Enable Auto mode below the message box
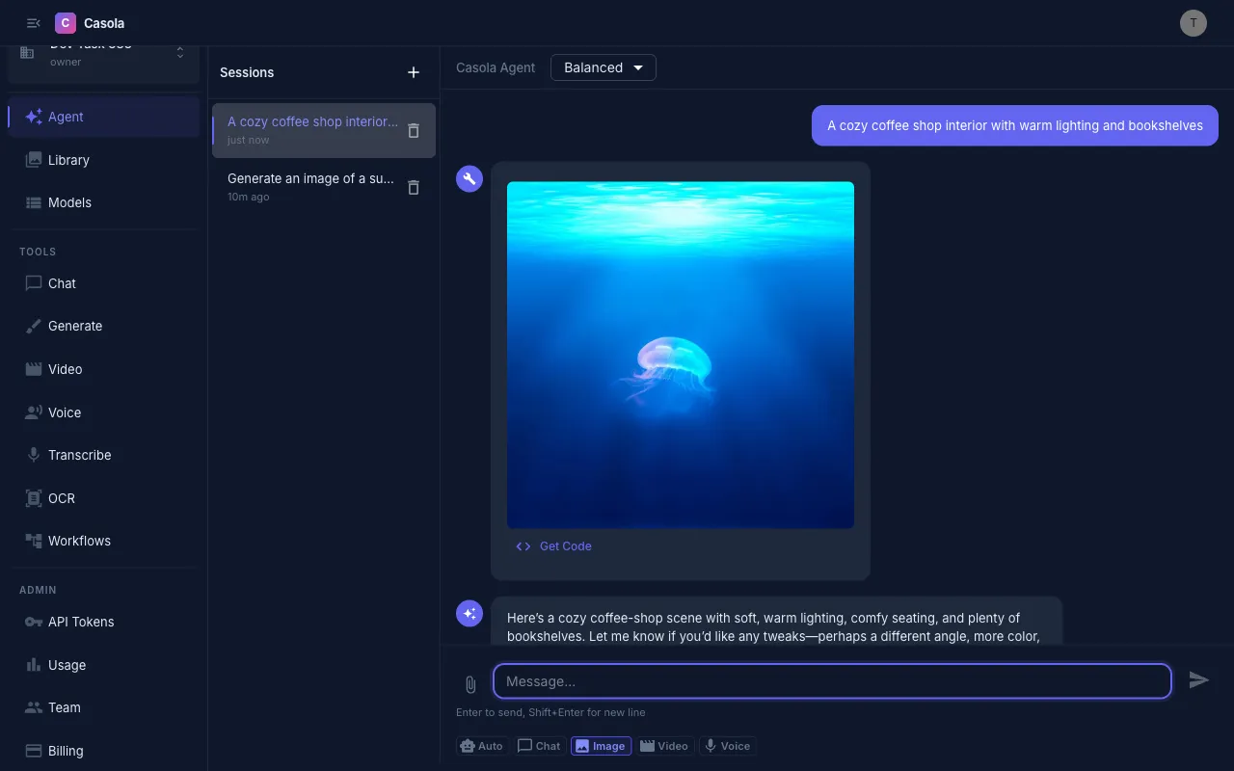The image size is (1234, 771). click(482, 745)
